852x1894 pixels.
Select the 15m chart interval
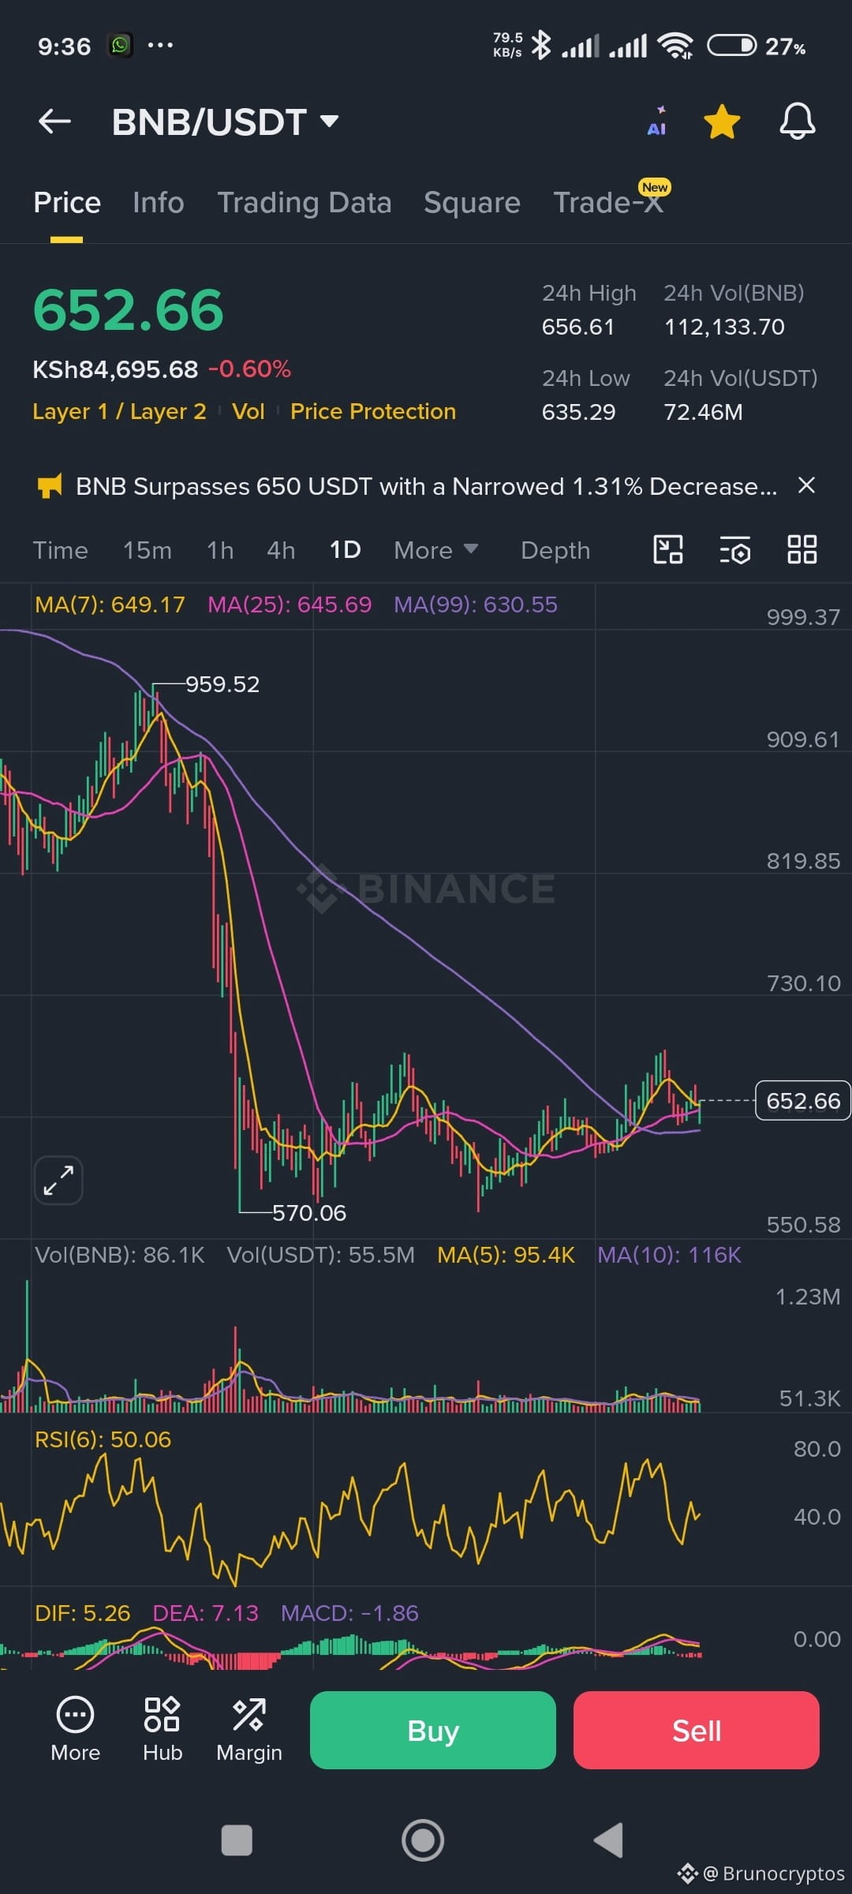[147, 550]
